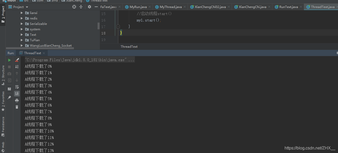Click the locate current file crosshair icon
Image resolution: width=338 pixels, height=153 pixels.
coord(74,7)
